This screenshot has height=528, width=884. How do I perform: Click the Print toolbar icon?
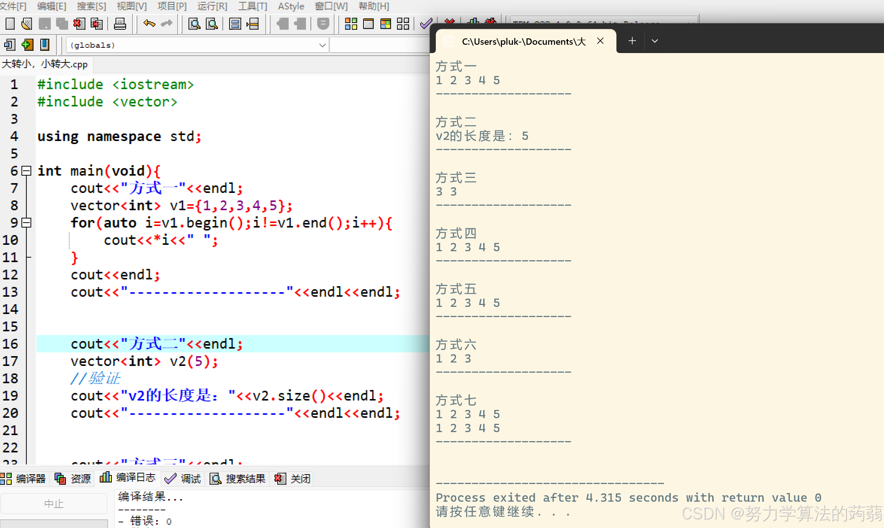point(120,24)
